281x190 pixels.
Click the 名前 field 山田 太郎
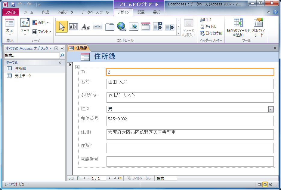(190, 84)
